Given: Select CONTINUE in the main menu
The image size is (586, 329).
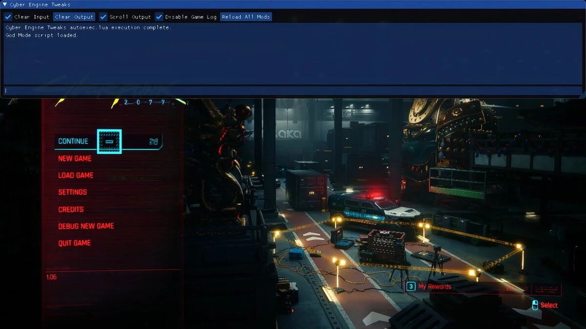Looking at the screenshot, I should click(73, 141).
